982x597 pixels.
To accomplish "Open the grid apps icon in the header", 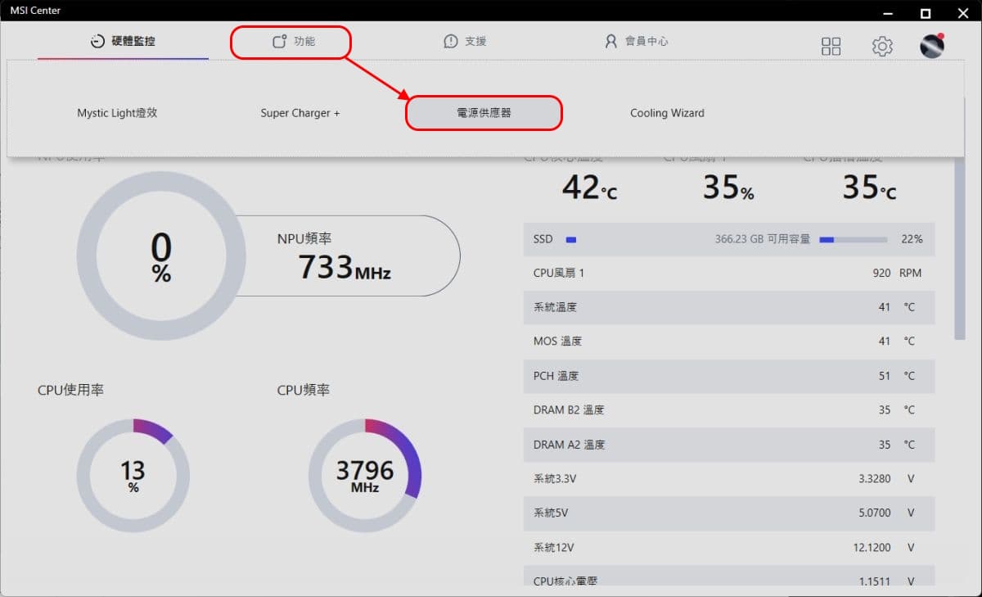I will 831,47.
